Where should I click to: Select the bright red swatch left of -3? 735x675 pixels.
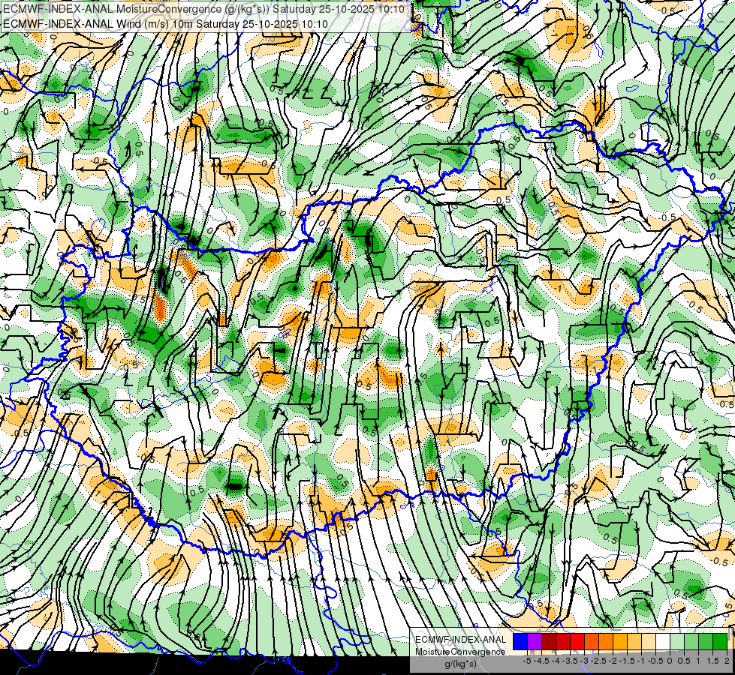click(x=577, y=642)
